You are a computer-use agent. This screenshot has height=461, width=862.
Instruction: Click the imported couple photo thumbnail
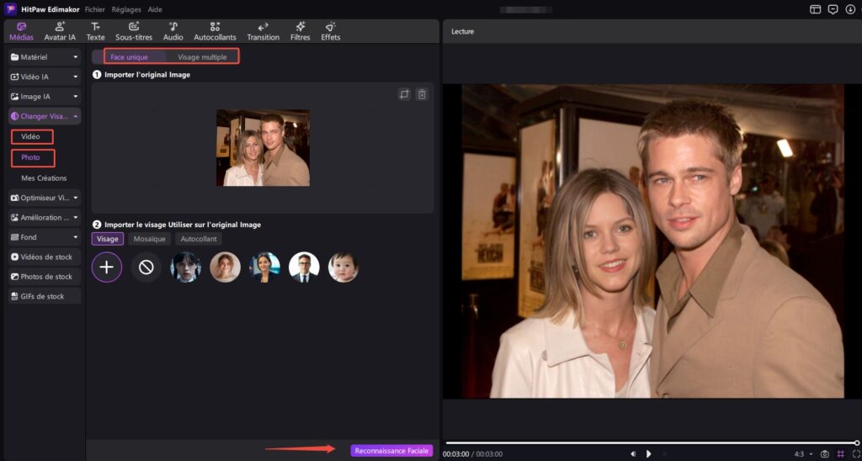click(x=263, y=148)
